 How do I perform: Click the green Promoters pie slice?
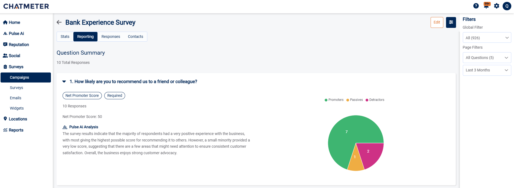pyautogui.click(x=346, y=132)
